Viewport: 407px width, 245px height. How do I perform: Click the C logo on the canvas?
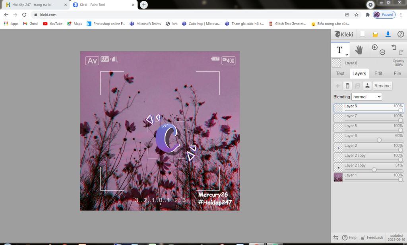(168, 138)
